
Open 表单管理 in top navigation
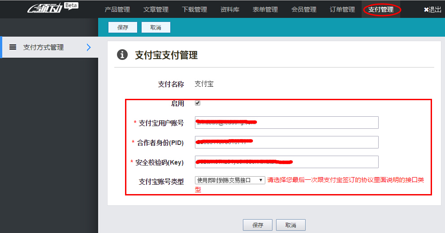click(265, 9)
